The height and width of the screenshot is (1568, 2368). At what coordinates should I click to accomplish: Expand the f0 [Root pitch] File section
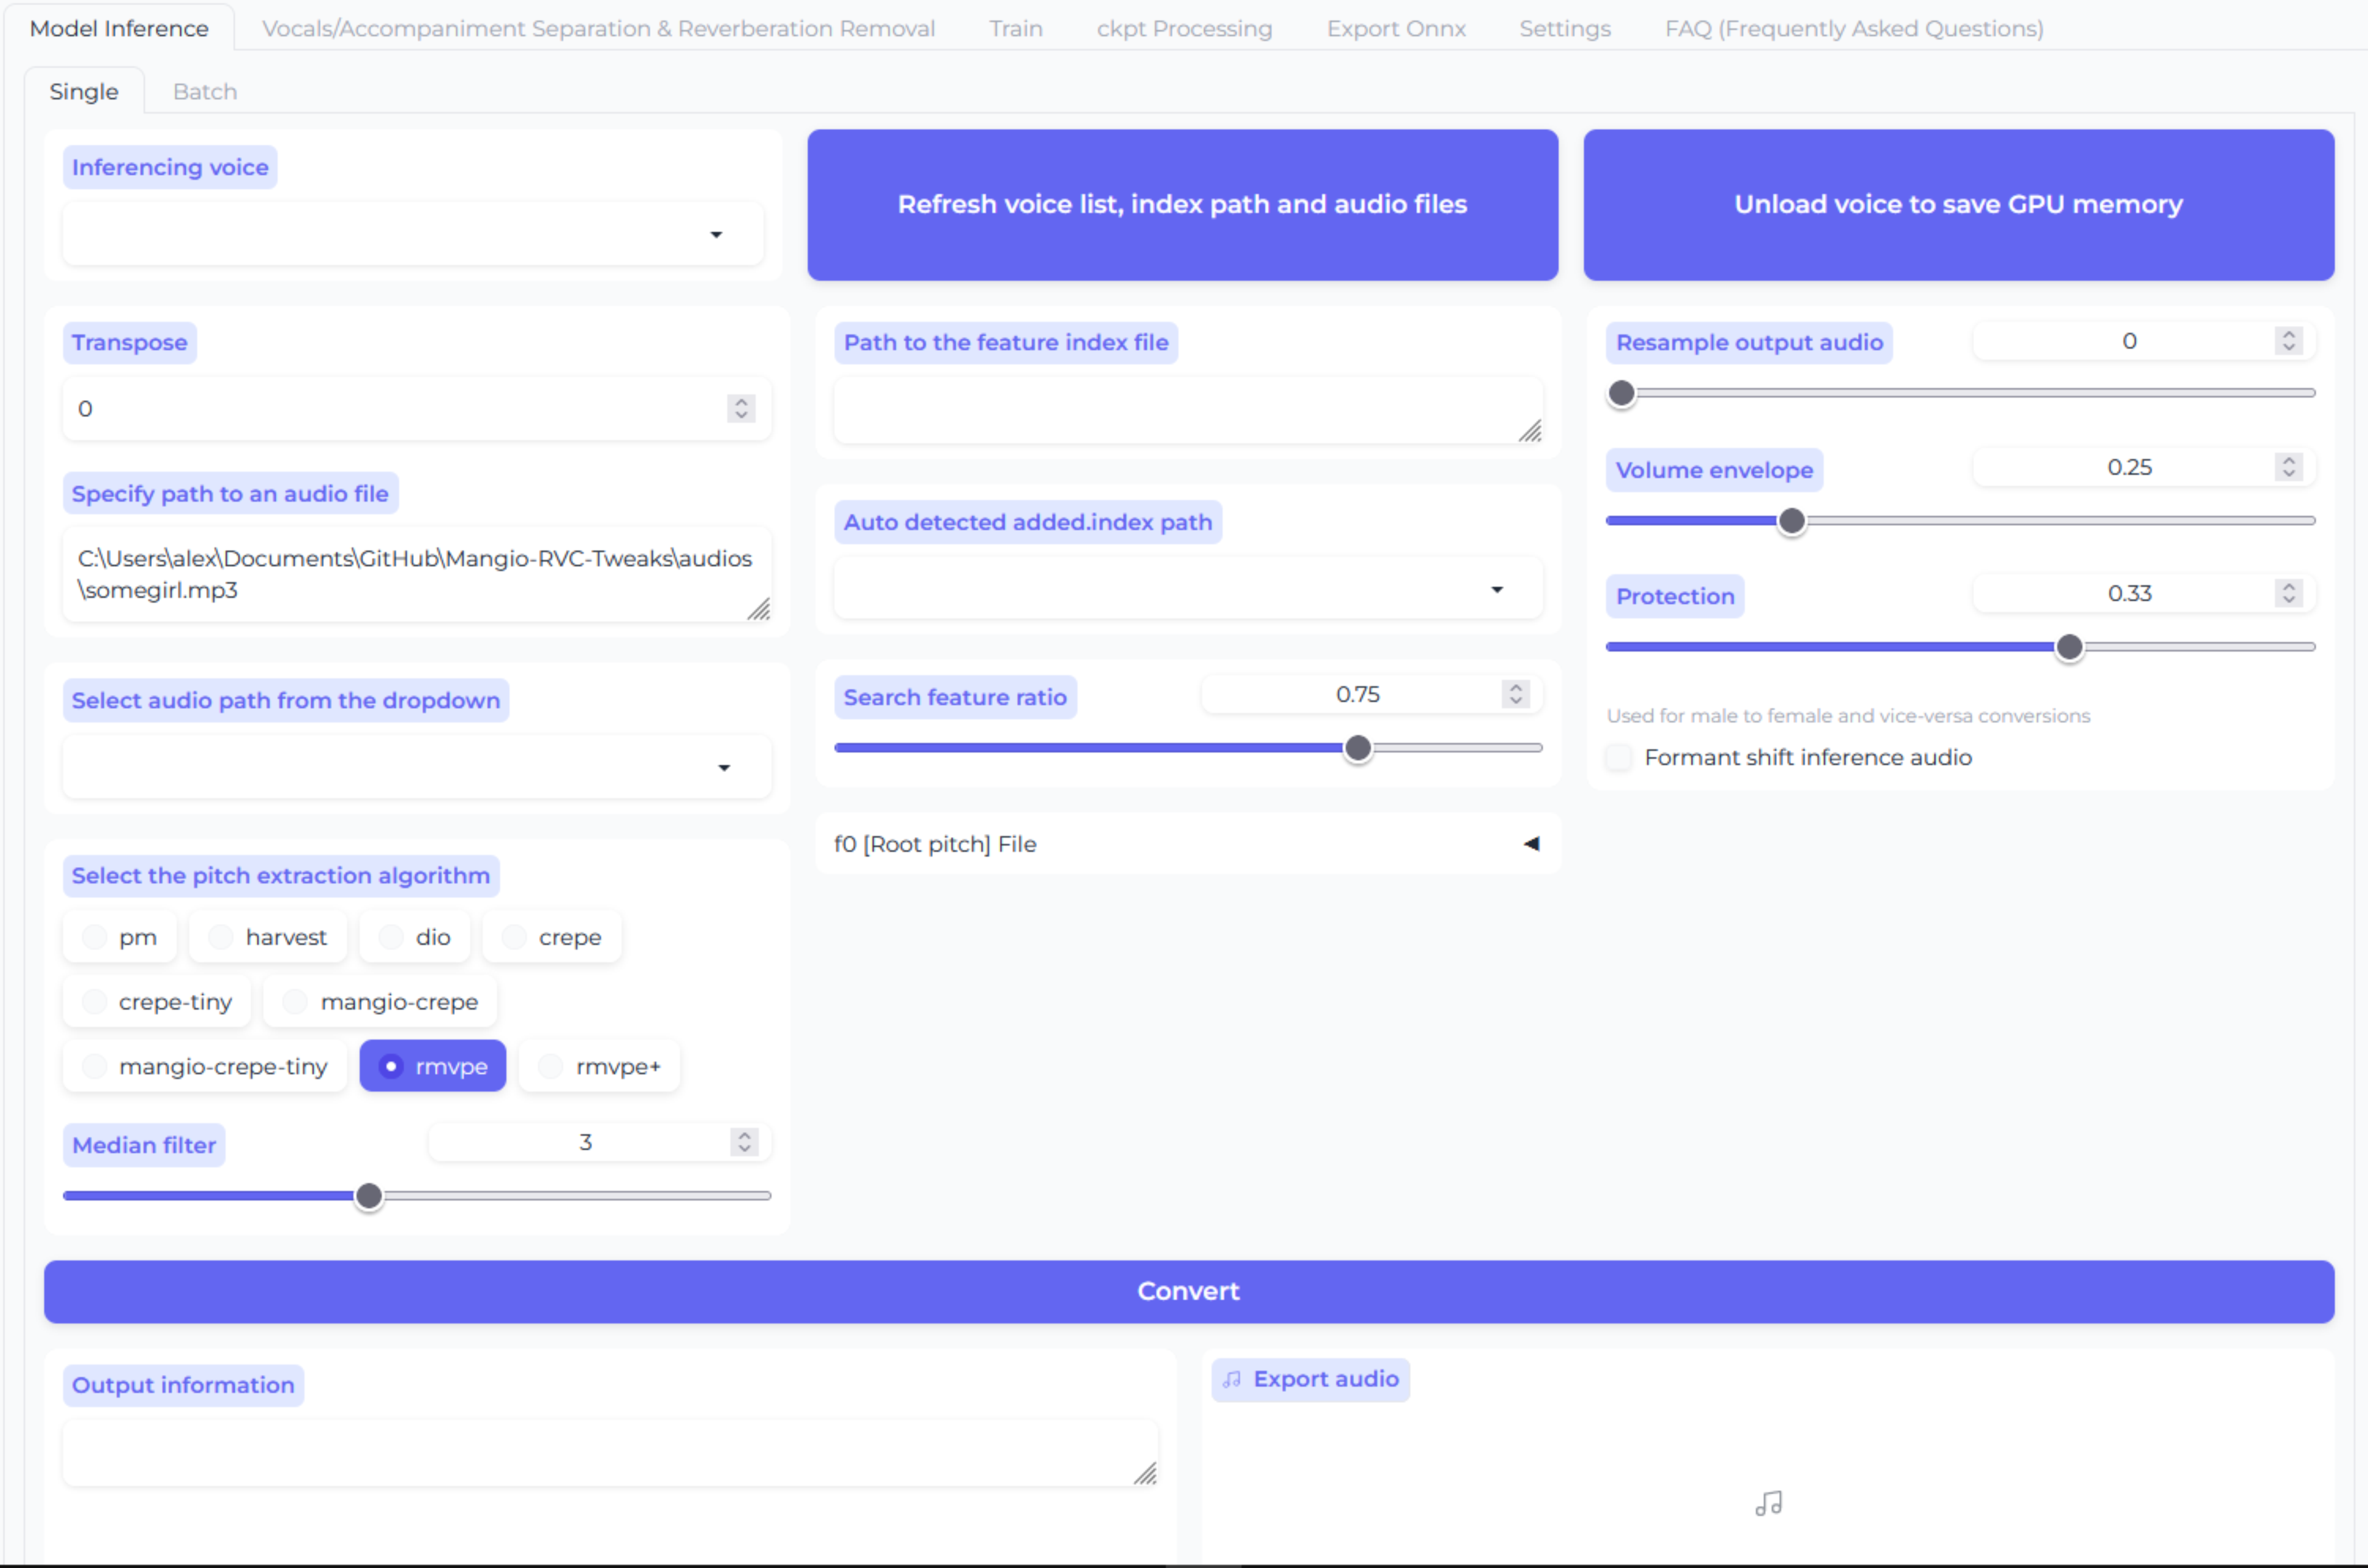(x=1188, y=844)
